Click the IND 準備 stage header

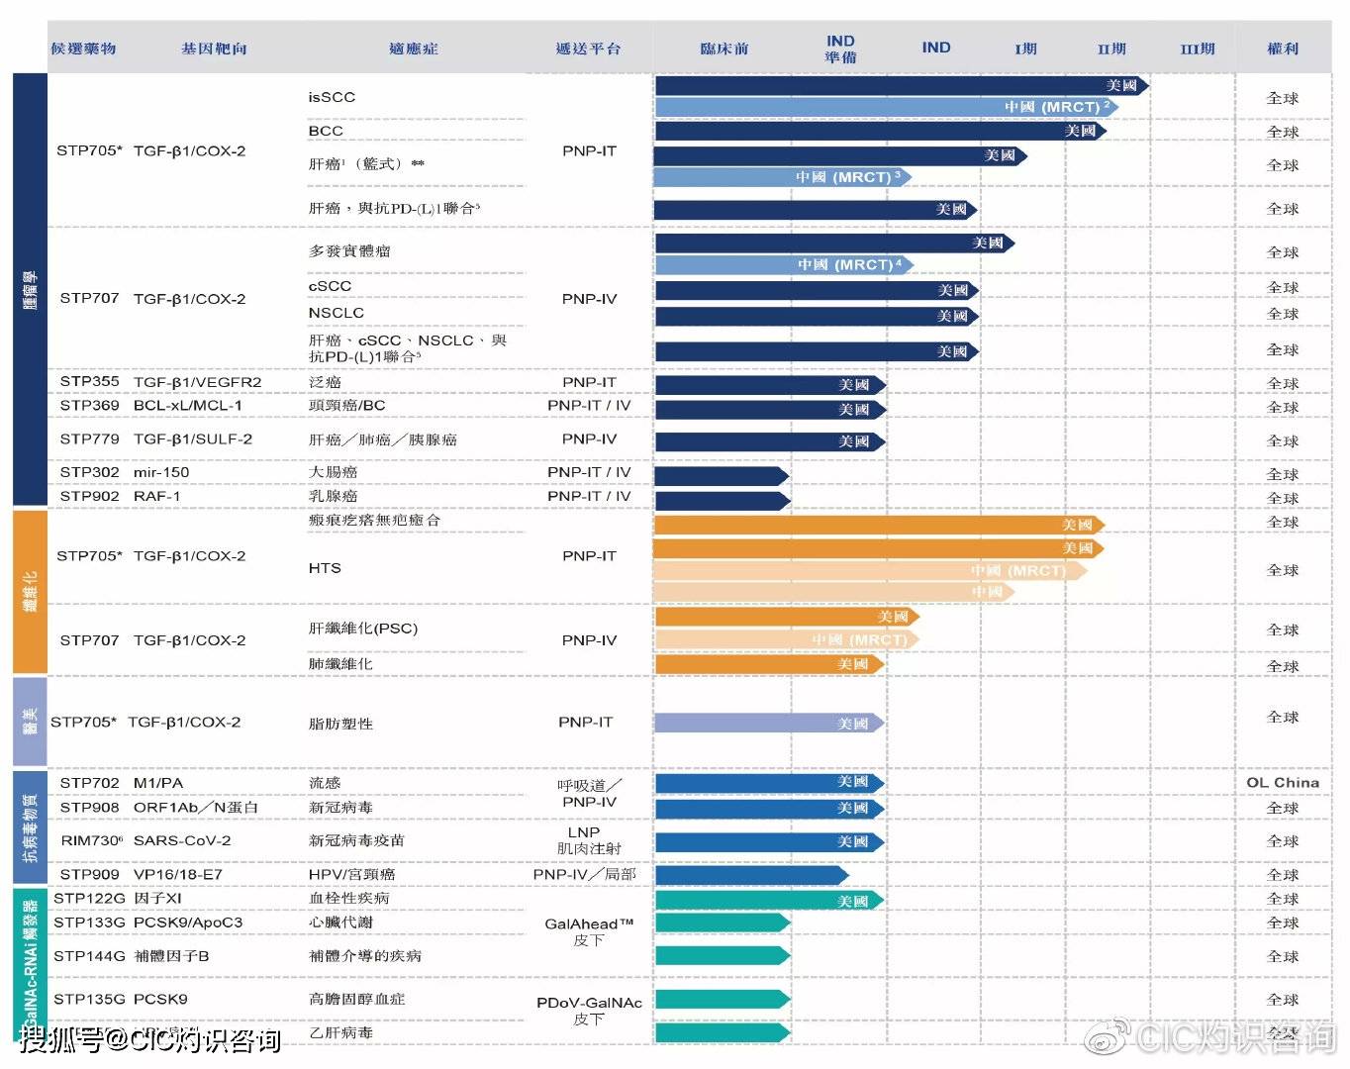(840, 49)
